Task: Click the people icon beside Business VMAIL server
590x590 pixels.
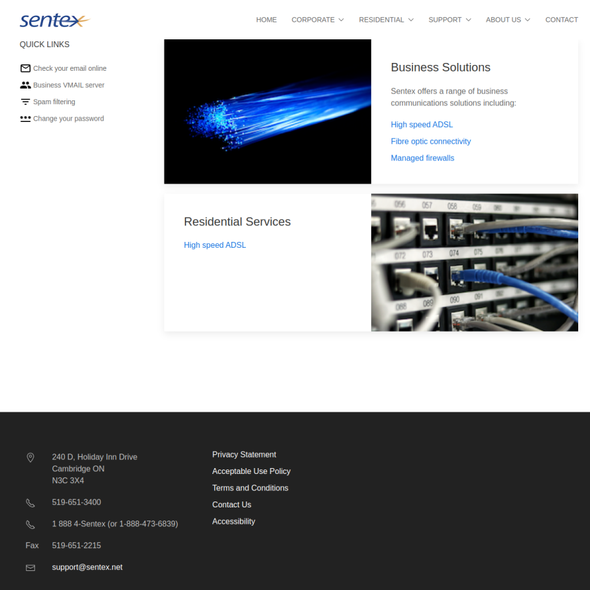Action: (25, 85)
